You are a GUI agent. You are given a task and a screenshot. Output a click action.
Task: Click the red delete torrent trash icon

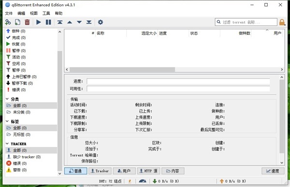[27, 22]
